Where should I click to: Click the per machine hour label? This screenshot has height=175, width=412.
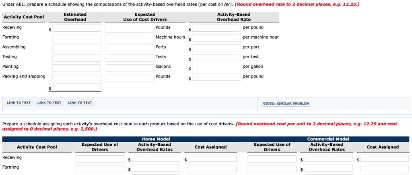pos(261,37)
